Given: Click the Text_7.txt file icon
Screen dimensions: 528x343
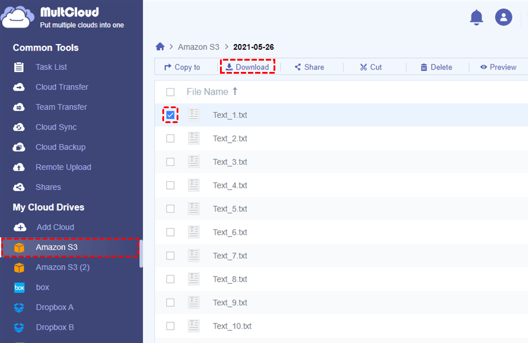Looking at the screenshot, I should (x=194, y=256).
